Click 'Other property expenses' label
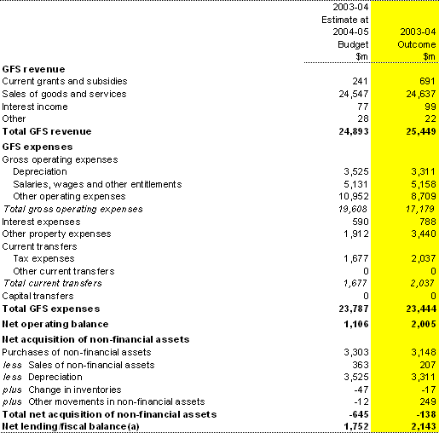The image size is (439, 433). point(56,234)
